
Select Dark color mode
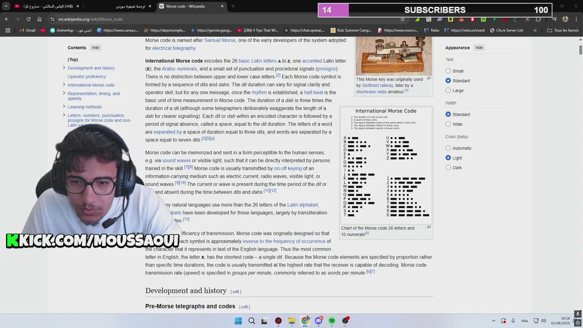pos(448,167)
